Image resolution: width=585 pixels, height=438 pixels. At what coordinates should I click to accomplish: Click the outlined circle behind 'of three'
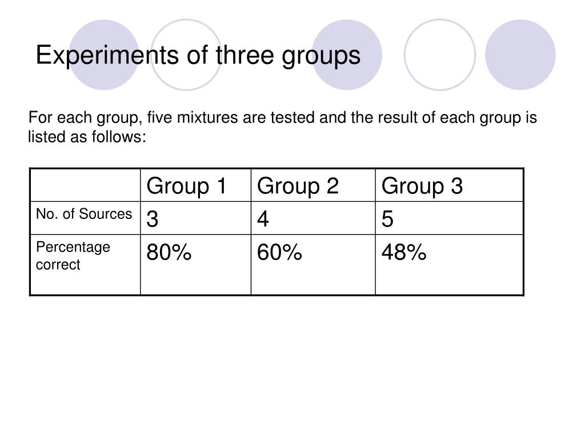186,55
